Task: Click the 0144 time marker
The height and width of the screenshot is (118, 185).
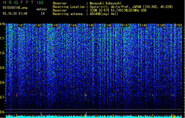Action: pyautogui.click(x=73, y=25)
